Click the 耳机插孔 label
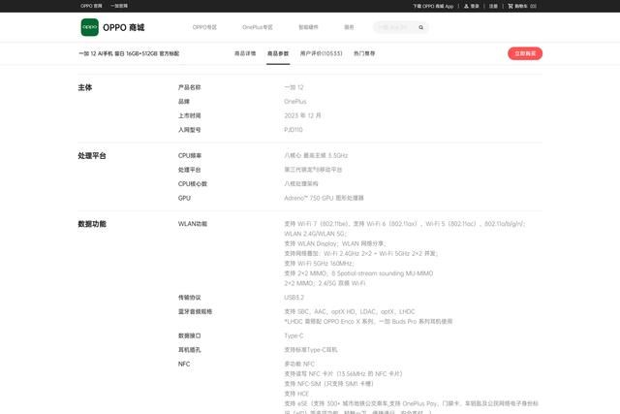620x414 pixels. click(x=190, y=350)
